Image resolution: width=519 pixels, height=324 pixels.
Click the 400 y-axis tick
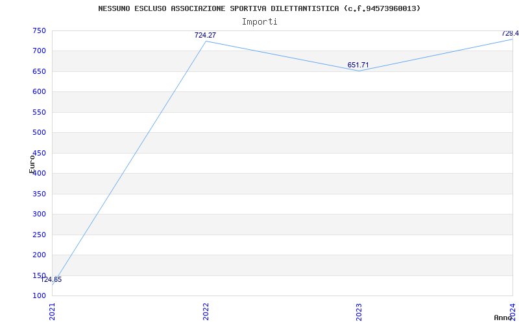coord(39,173)
